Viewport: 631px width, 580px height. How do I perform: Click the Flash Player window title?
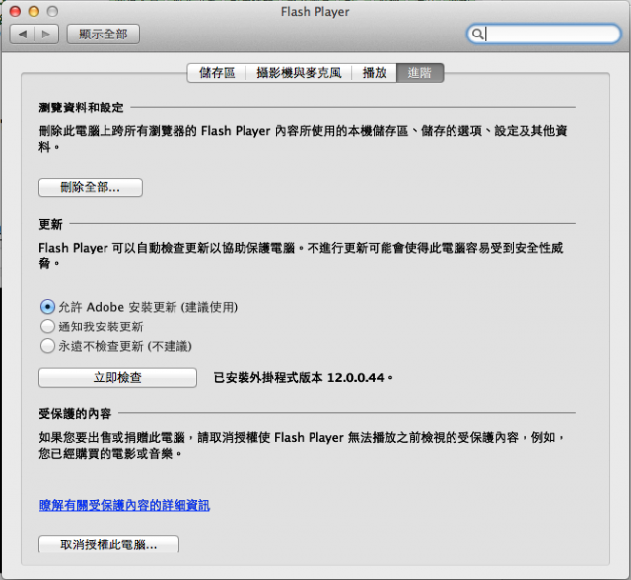pyautogui.click(x=315, y=12)
